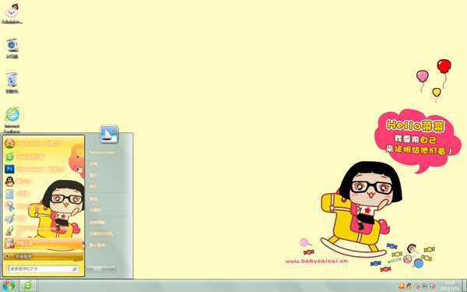Open Documents from Start menu right pane
The height and width of the screenshot is (292, 467).
[x=93, y=164]
